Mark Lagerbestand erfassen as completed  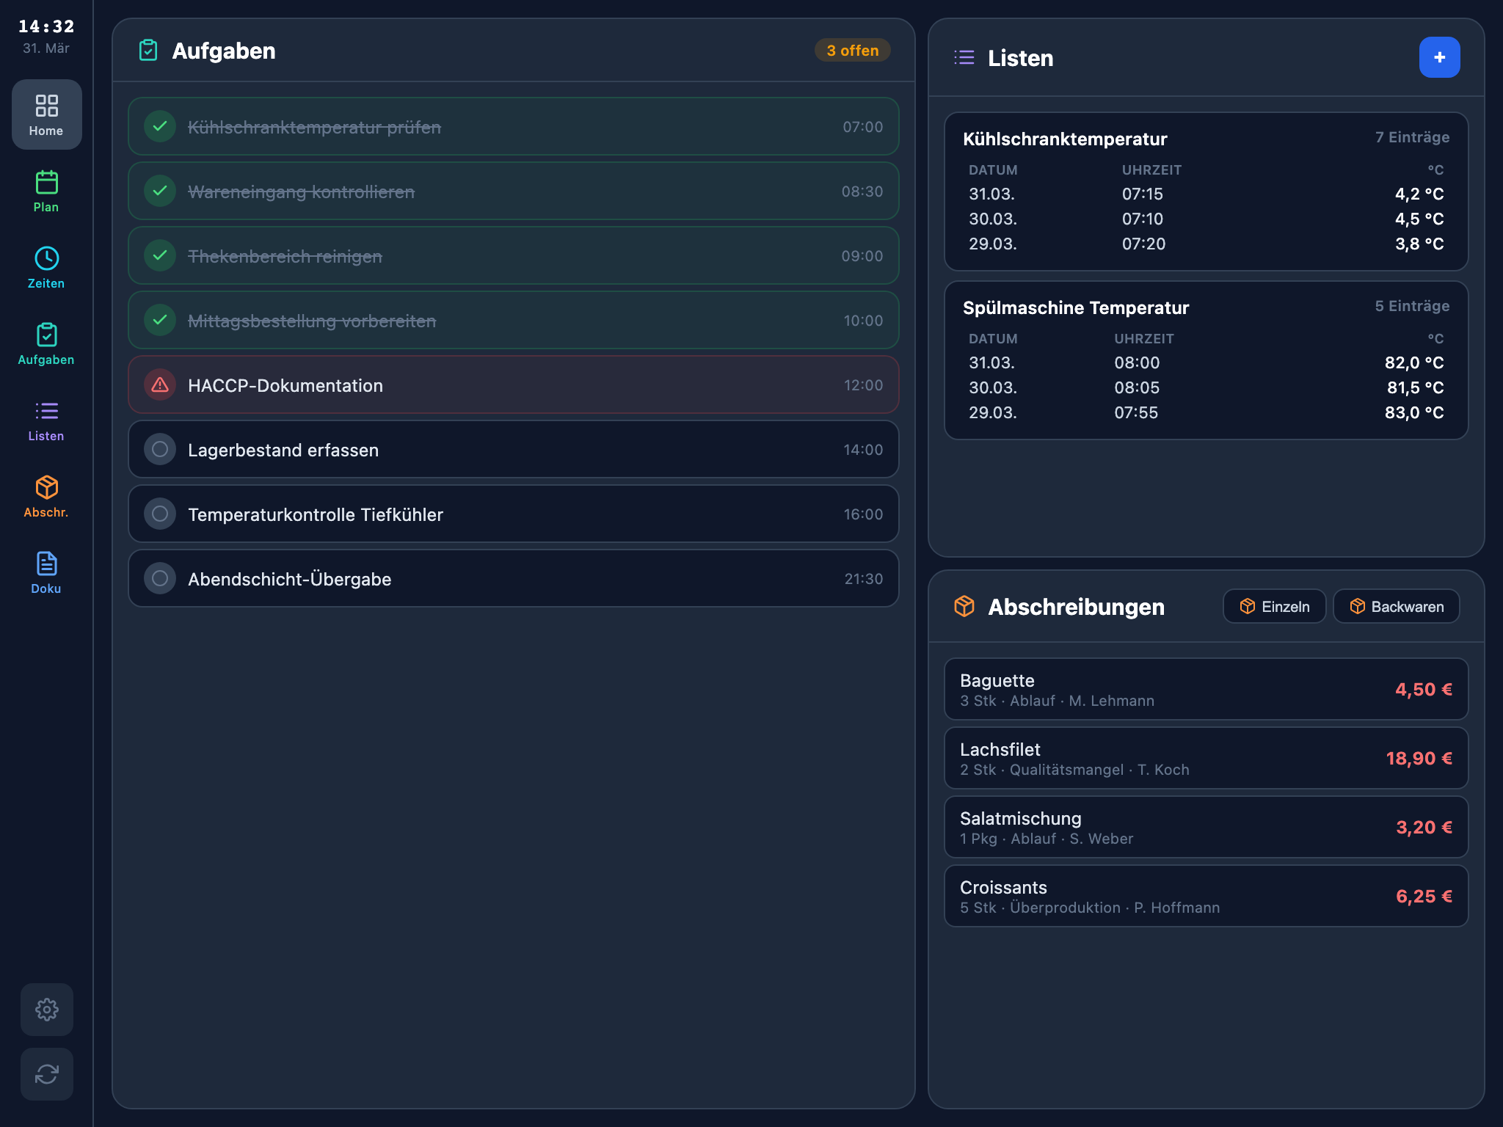click(x=159, y=449)
